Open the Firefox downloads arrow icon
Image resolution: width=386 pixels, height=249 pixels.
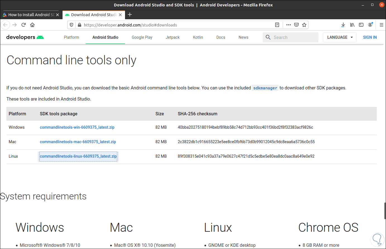pyautogui.click(x=343, y=25)
